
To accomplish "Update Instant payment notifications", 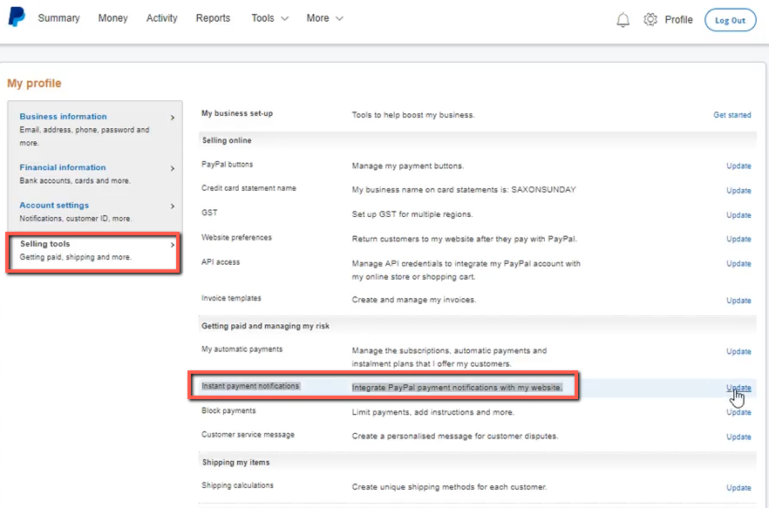I will click(738, 388).
